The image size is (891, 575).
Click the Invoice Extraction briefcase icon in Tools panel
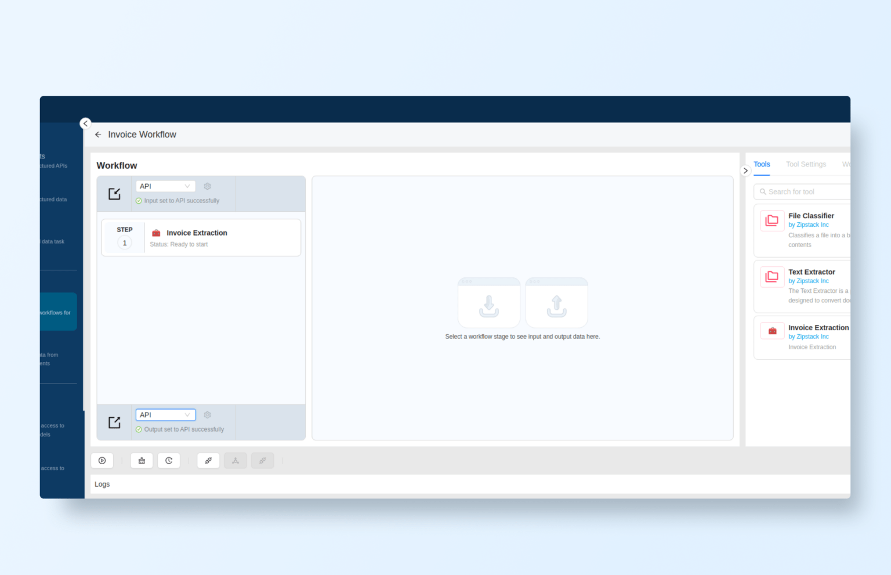pos(772,330)
